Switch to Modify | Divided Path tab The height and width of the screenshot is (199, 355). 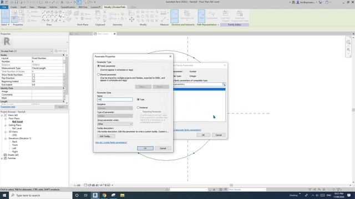pos(115,7)
